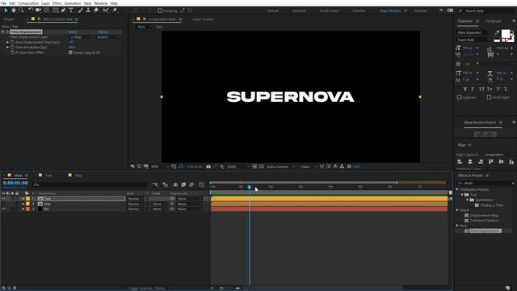517x291 pixels.
Task: Select the Pan Behind anchor point tool
Action: [46, 11]
